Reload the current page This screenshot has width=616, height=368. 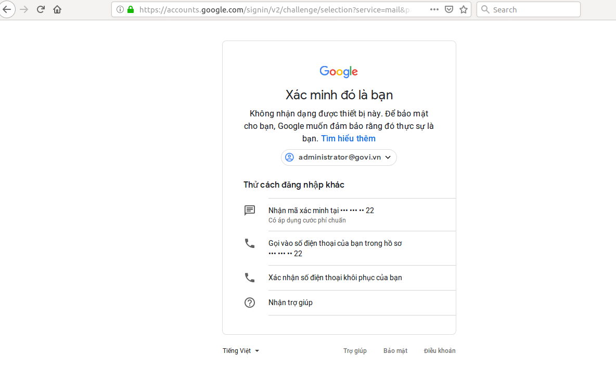41,9
